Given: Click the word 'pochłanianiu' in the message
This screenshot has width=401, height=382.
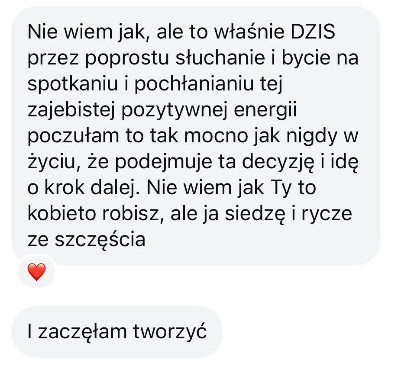Looking at the screenshot, I should coord(194,84).
